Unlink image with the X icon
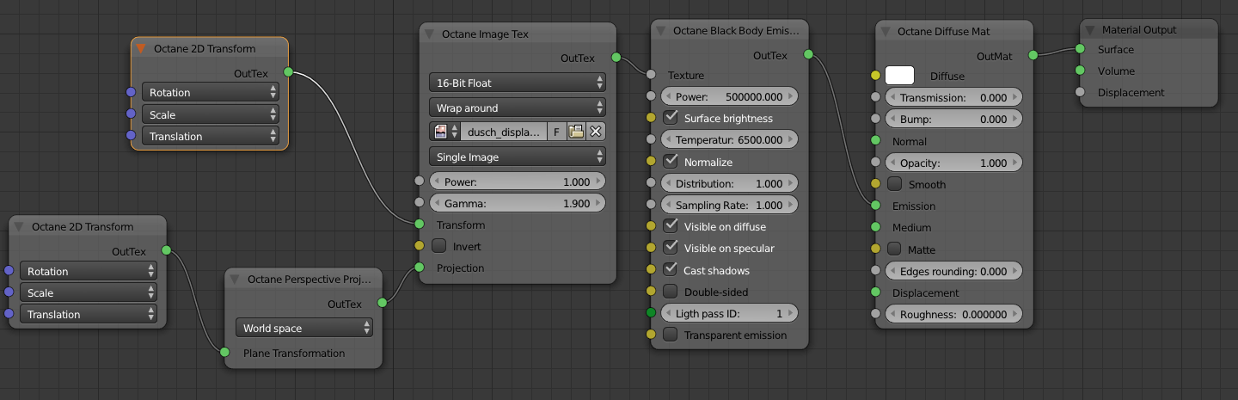 (x=595, y=132)
